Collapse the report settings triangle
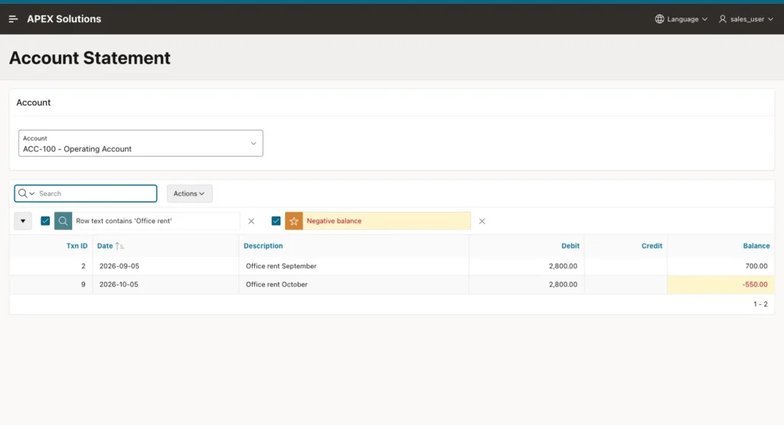 (x=23, y=221)
